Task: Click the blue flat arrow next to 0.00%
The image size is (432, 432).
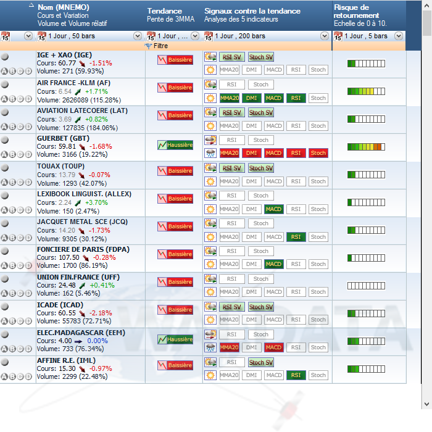Action: coord(78,341)
